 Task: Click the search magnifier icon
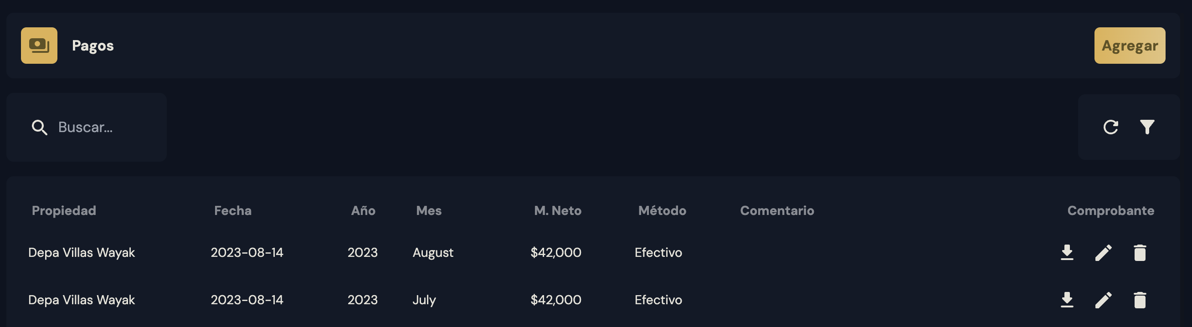39,127
